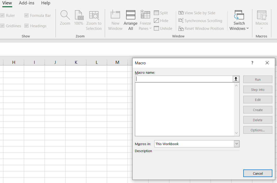Click Unhide window command
This screenshot has height=183, width=277.
coord(163,29)
